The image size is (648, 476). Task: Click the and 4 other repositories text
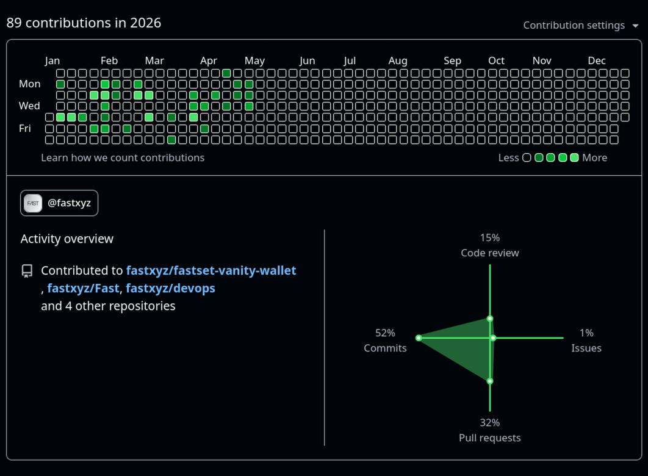click(108, 306)
